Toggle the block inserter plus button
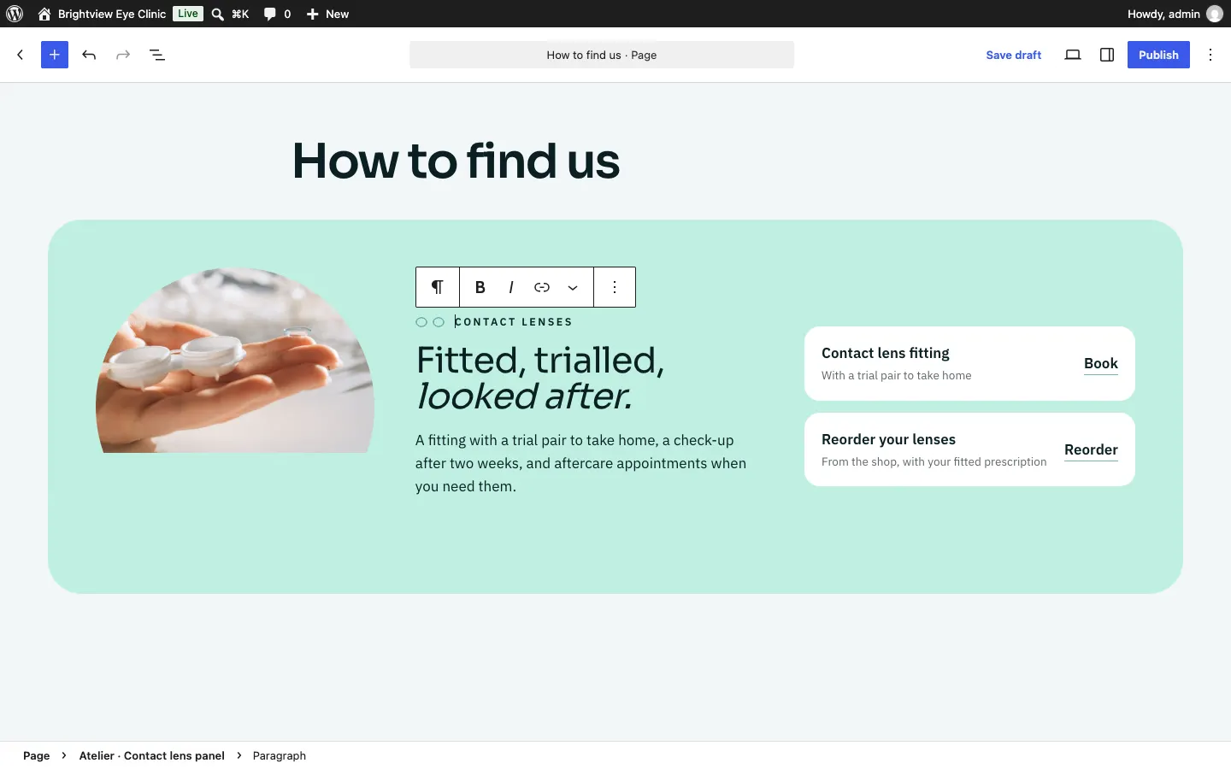1231x769 pixels. pyautogui.click(x=55, y=55)
